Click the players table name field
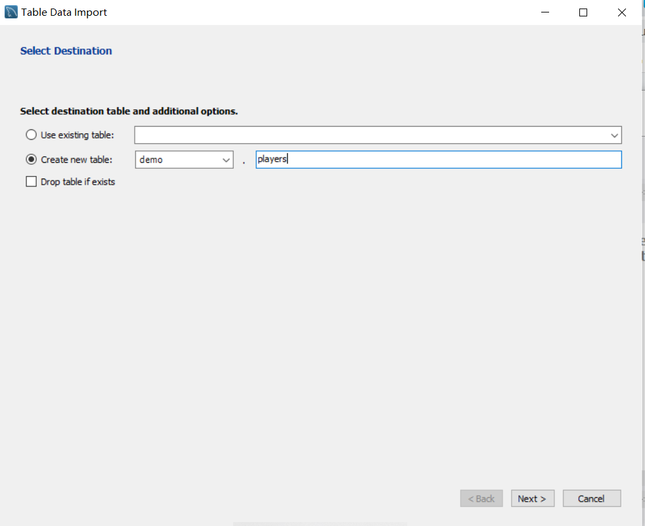Viewport: 645px width, 526px height. (439, 160)
